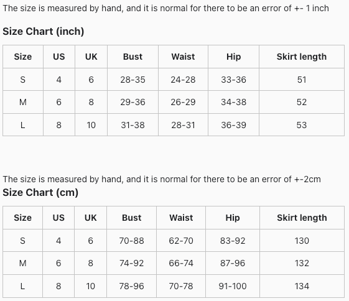Click the 26-29 waist cell
The width and height of the screenshot is (349, 301).
[x=183, y=102]
